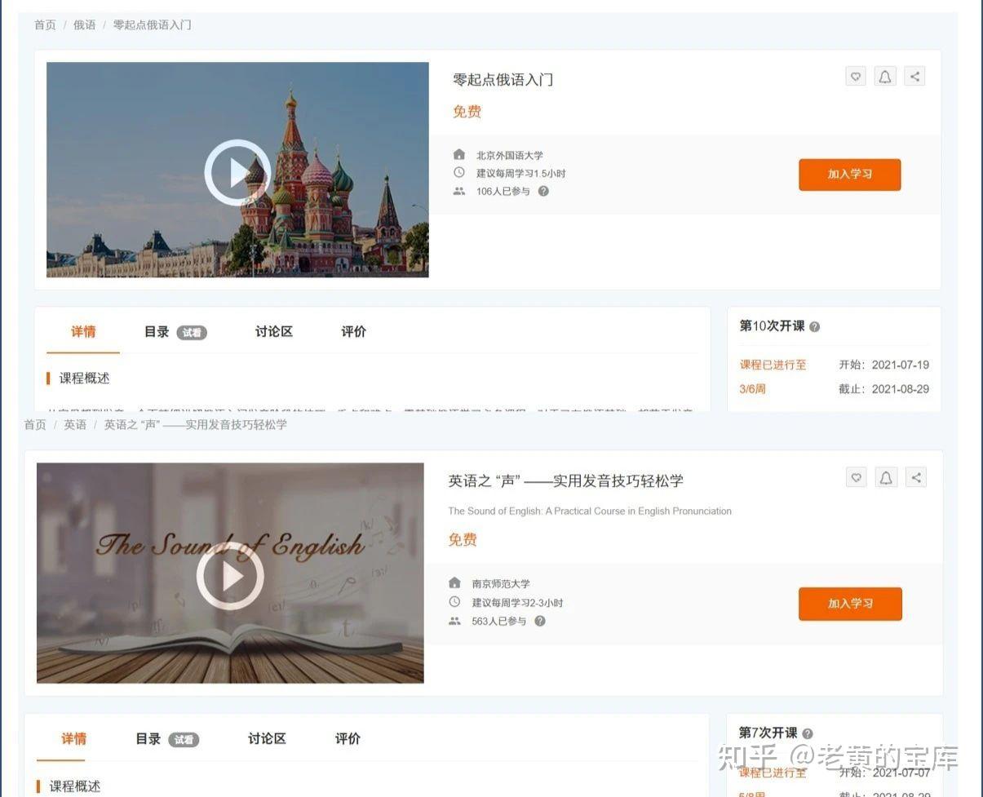Click clock icon beside 建议每周学习2-3小时
Screen dimensions: 983x797
[x=454, y=602]
